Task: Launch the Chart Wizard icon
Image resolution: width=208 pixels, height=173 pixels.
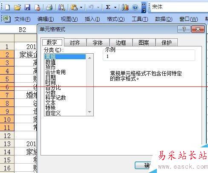Action: point(125,7)
